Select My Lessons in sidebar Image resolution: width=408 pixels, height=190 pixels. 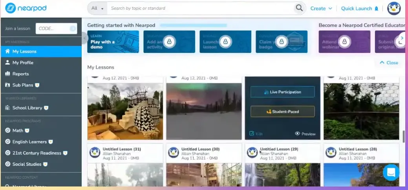[x=41, y=51]
